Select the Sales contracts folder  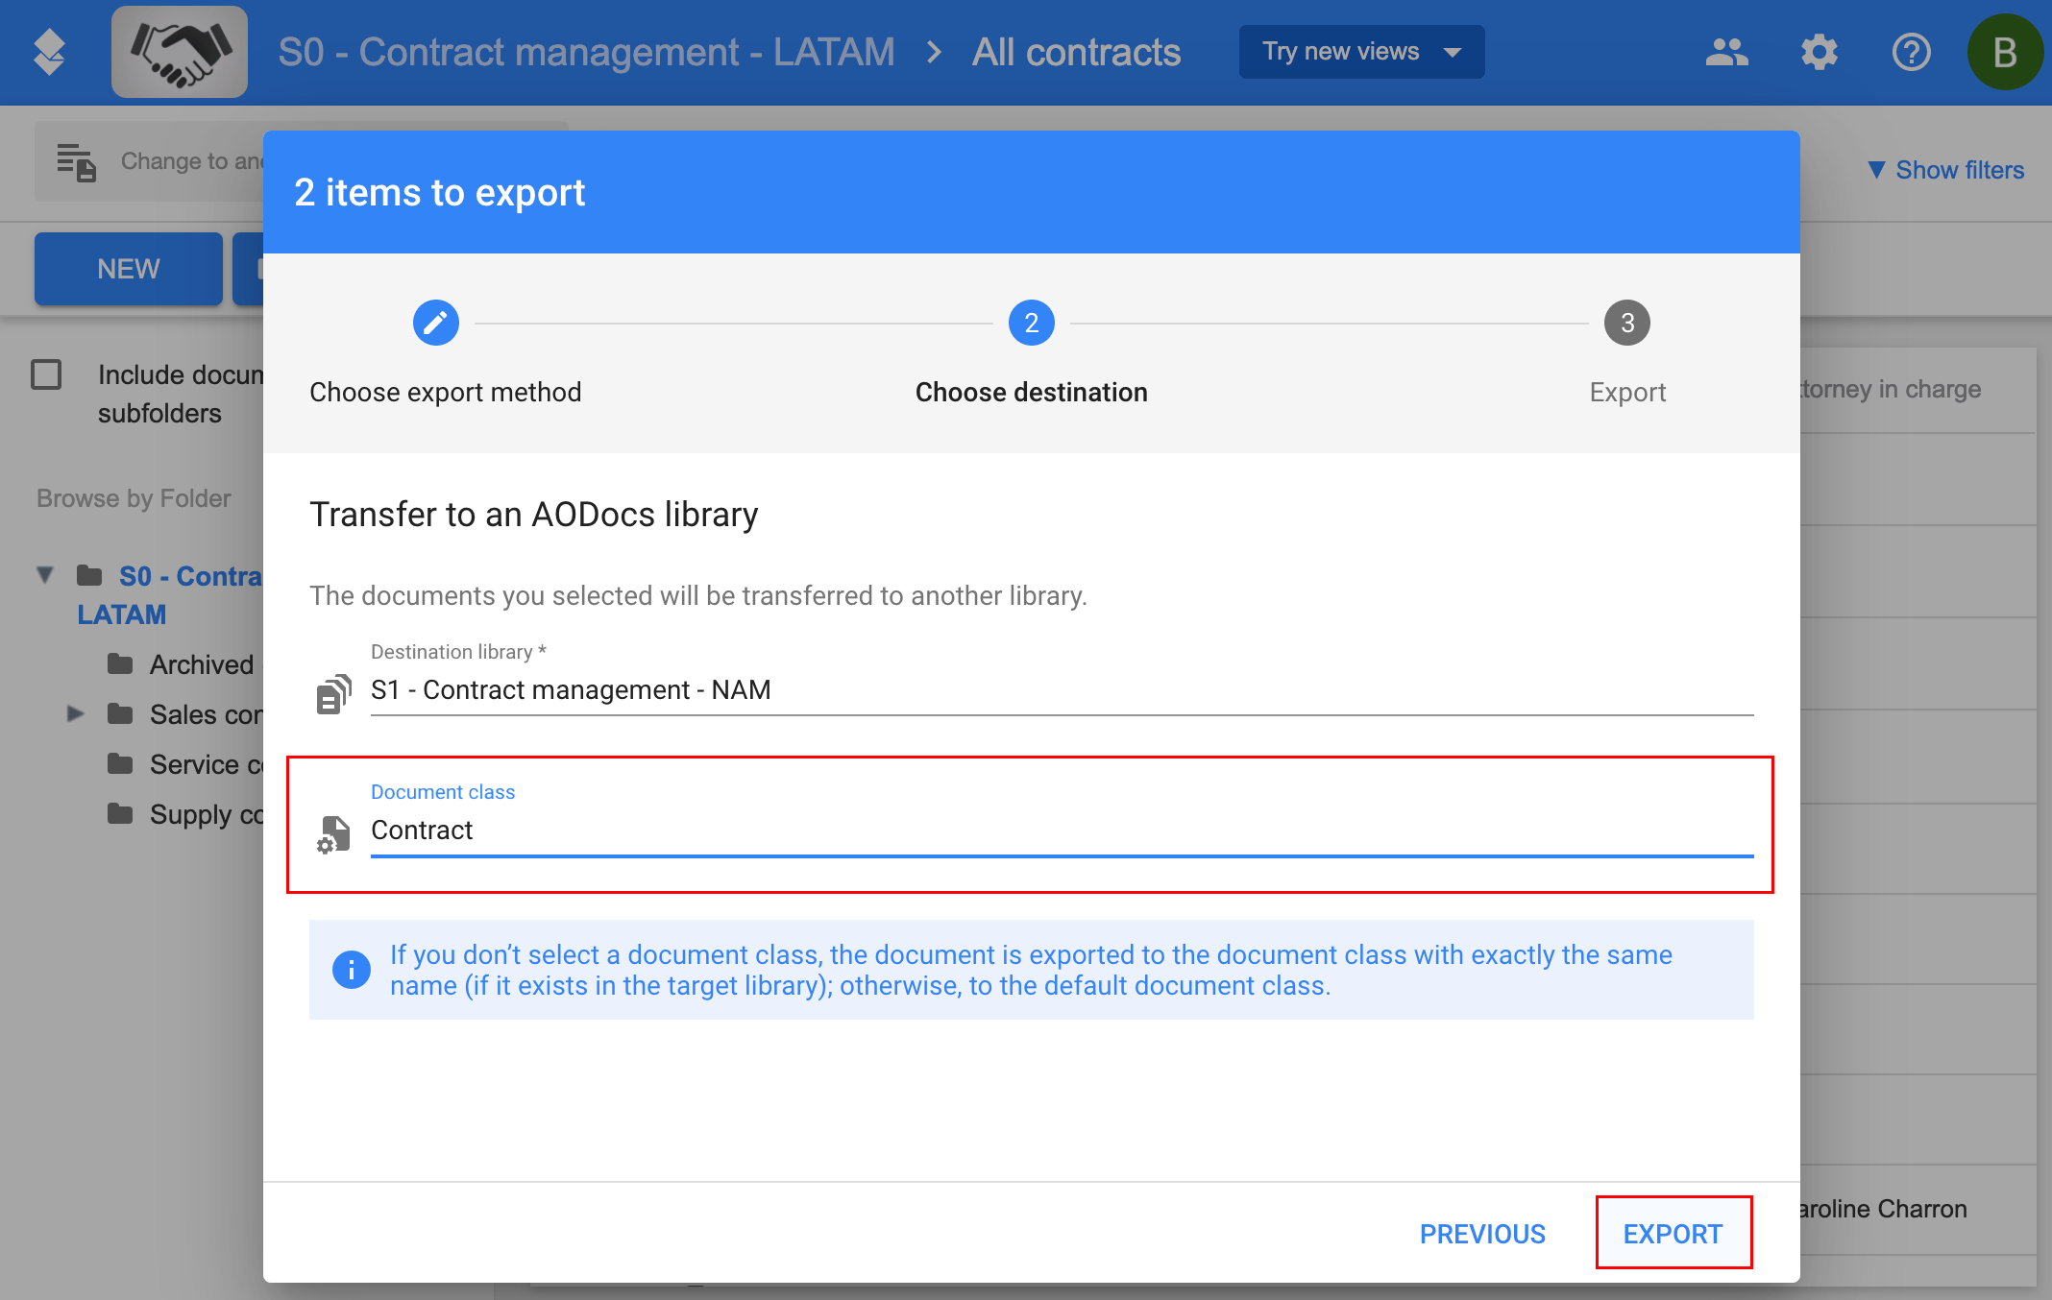pos(206,714)
